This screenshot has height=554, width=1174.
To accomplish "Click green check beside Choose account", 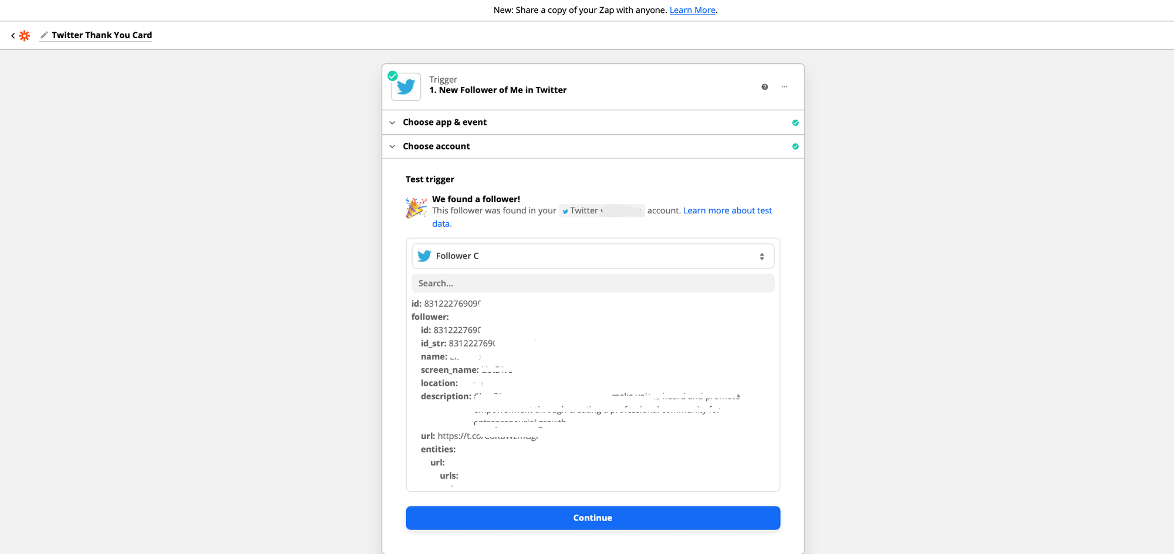I will point(795,147).
